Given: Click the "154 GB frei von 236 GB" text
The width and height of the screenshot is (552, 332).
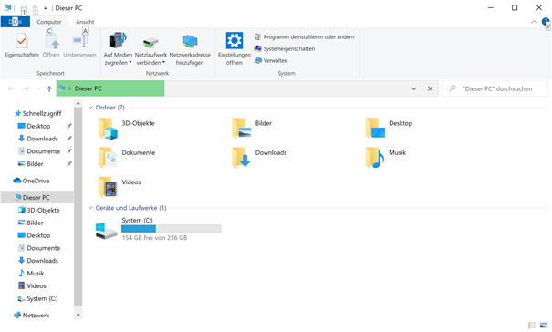Looking at the screenshot, I should click(154, 238).
